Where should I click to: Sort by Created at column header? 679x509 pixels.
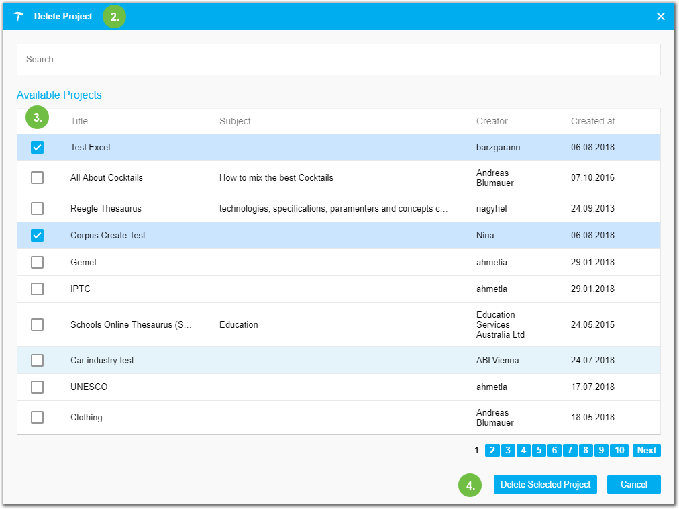[592, 121]
